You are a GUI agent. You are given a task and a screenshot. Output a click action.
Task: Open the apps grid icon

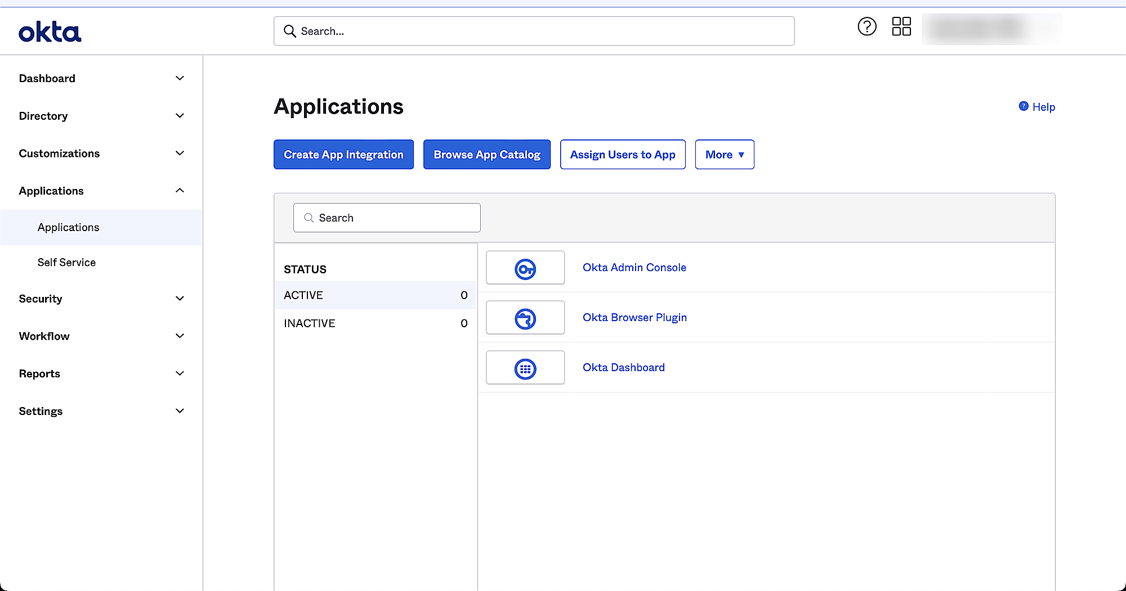tap(901, 26)
